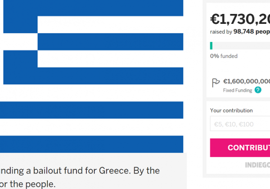Click the "for the people." text line
The height and width of the screenshot is (189, 270).
click(27, 184)
